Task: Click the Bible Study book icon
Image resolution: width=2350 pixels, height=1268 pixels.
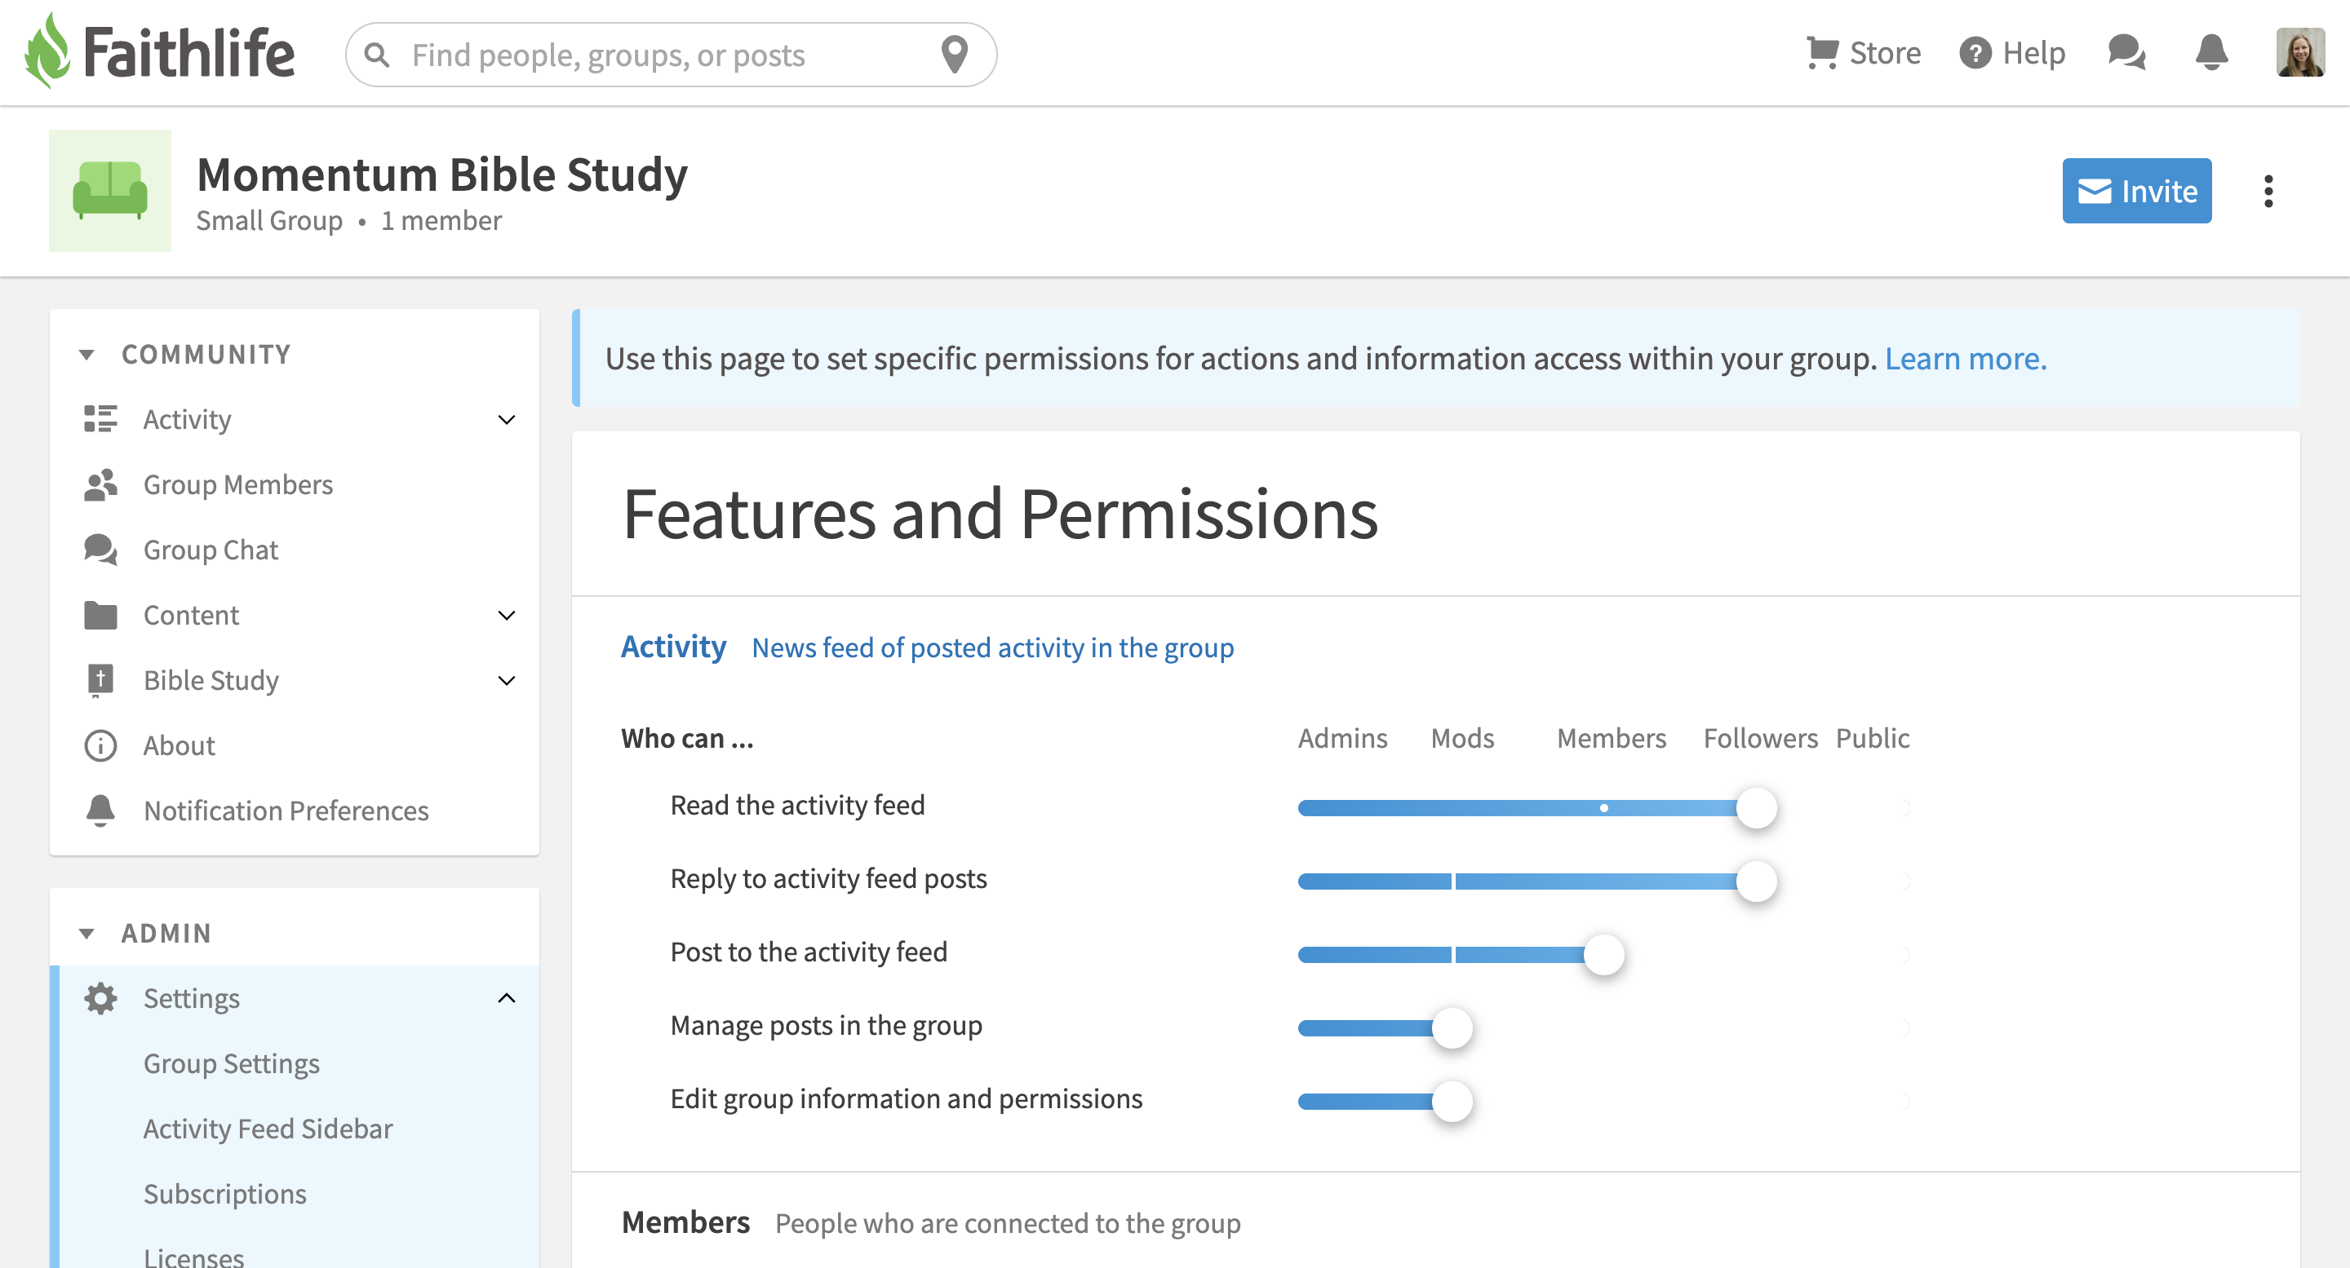Action: coord(100,680)
